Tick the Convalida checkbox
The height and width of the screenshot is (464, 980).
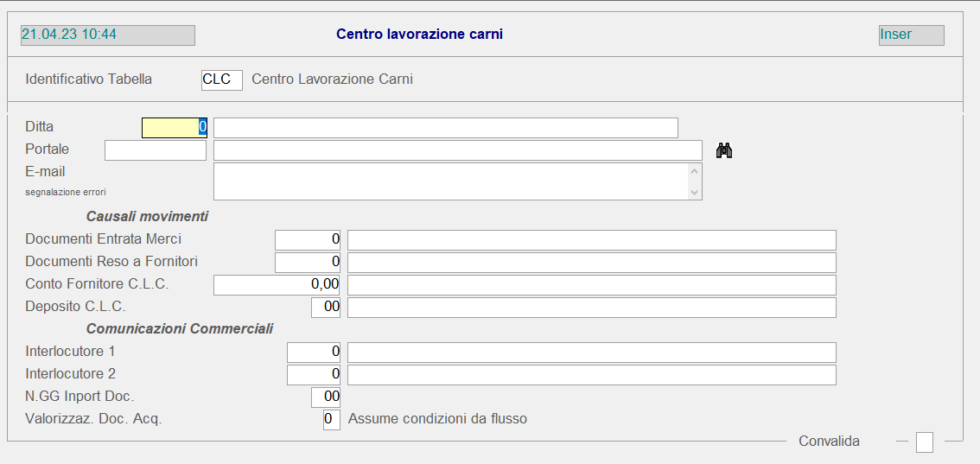pos(924,442)
